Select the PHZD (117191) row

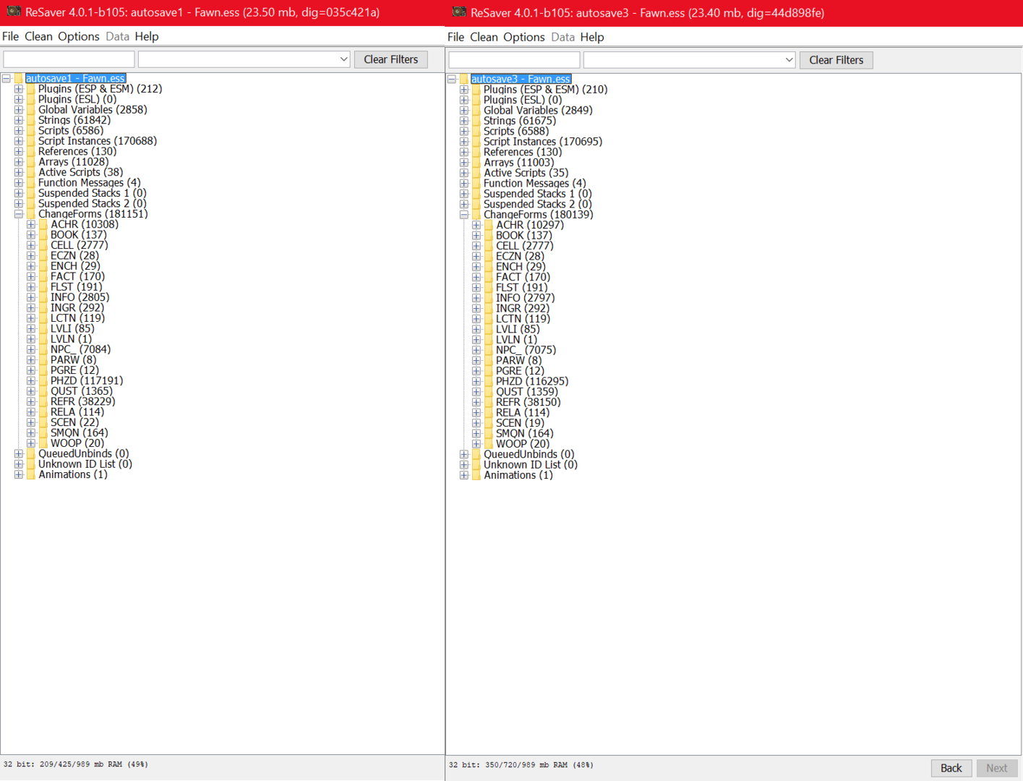tap(87, 380)
